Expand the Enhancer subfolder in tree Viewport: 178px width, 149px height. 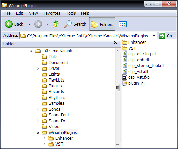click(44, 138)
